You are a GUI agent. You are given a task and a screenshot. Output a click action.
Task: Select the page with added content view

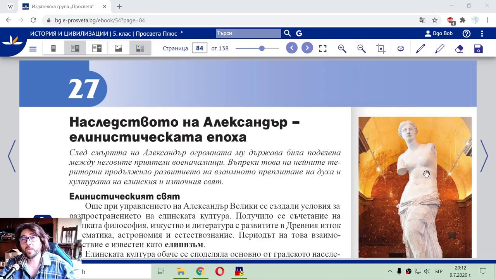coord(97,48)
